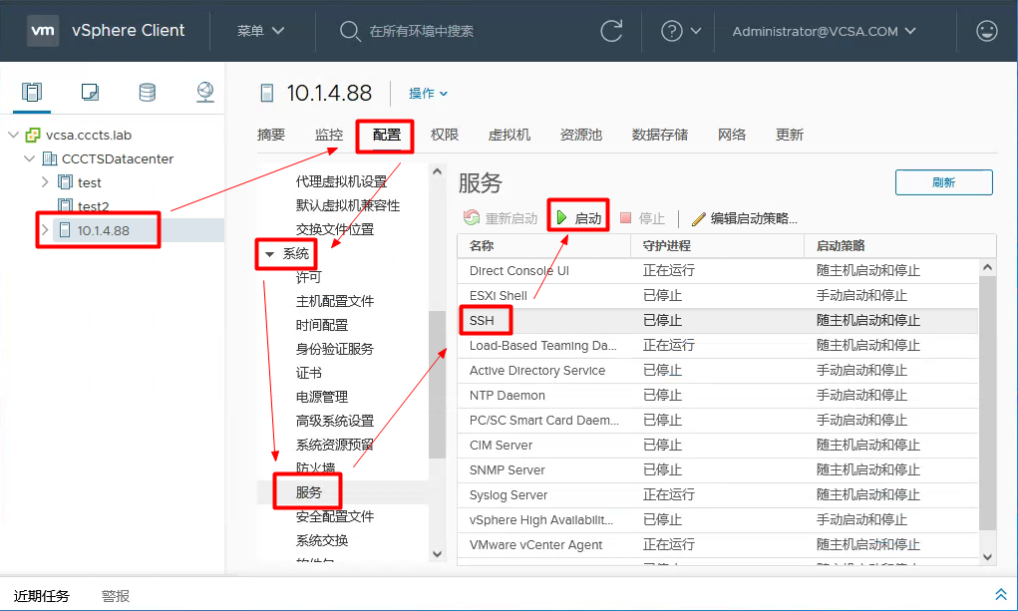Screen dimensions: 1018x611
Task: Open the 警报 panel at the bottom
Action: 115,595
